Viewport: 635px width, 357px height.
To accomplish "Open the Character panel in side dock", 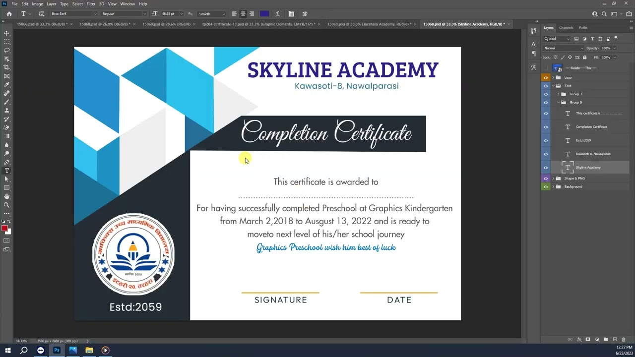I will pyautogui.click(x=534, y=44).
